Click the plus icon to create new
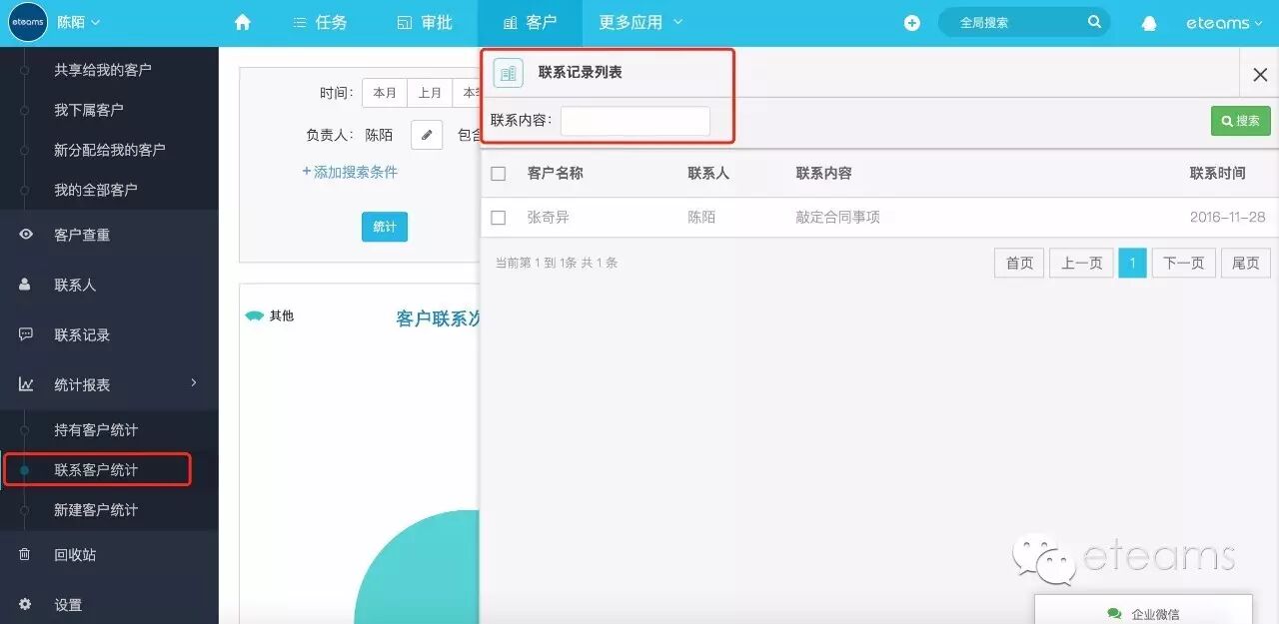 (x=912, y=23)
